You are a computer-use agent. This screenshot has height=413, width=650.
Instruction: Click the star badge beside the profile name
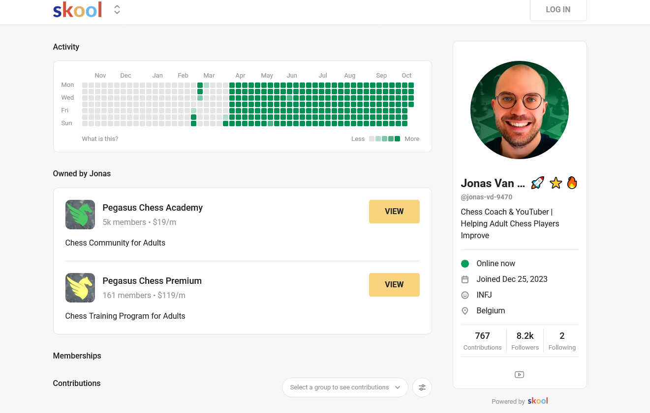pos(556,183)
